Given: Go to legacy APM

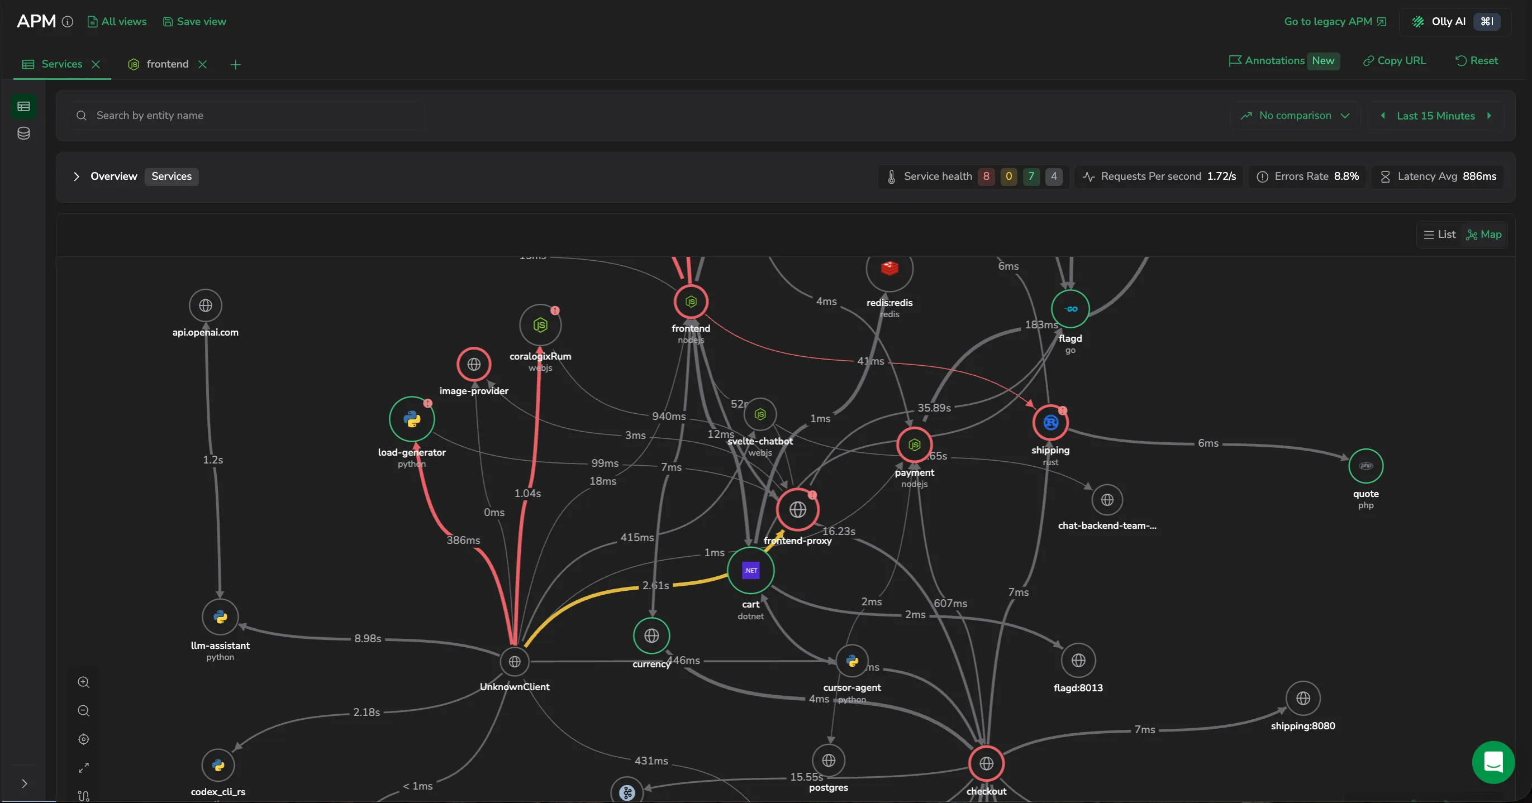Looking at the screenshot, I should (x=1335, y=22).
